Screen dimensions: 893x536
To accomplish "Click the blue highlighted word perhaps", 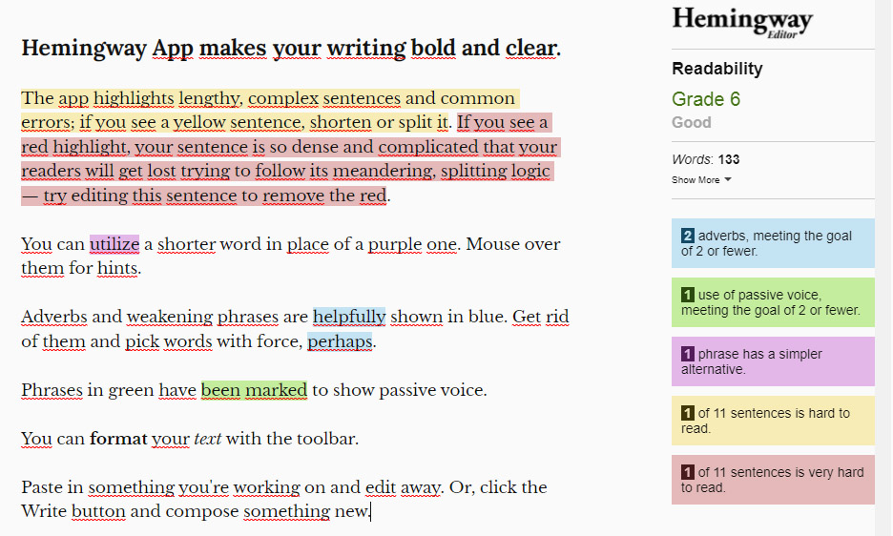I will tap(340, 341).
